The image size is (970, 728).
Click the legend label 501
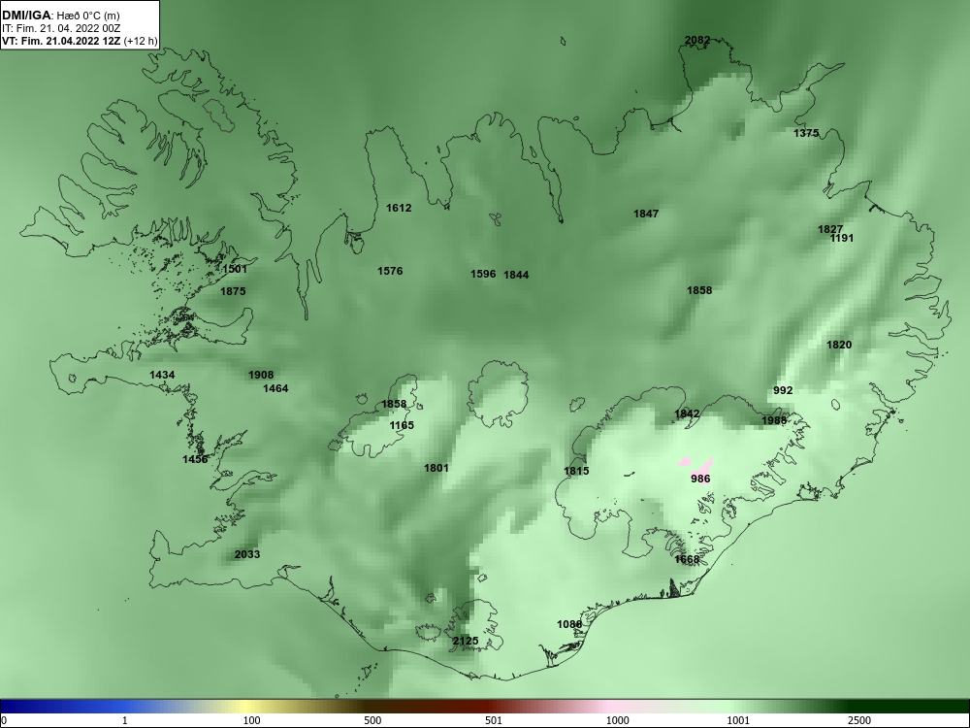click(x=494, y=720)
